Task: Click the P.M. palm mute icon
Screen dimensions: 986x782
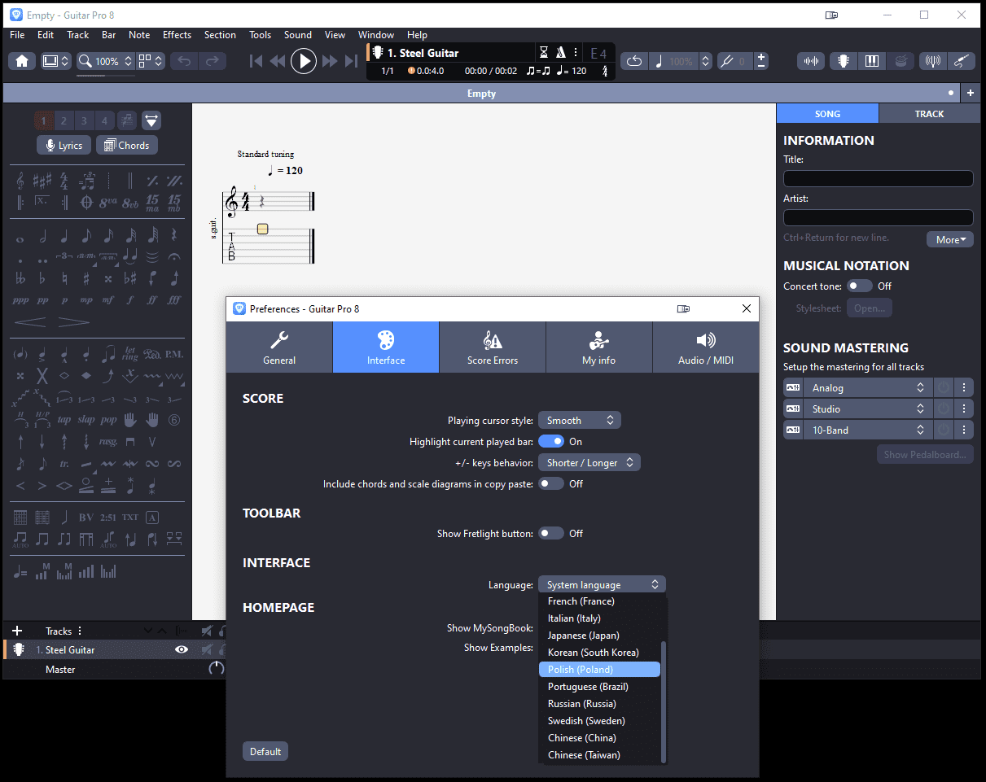Action: pos(173,354)
